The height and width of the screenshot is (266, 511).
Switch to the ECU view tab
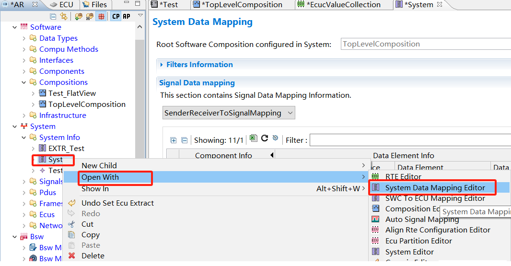pyautogui.click(x=62, y=5)
